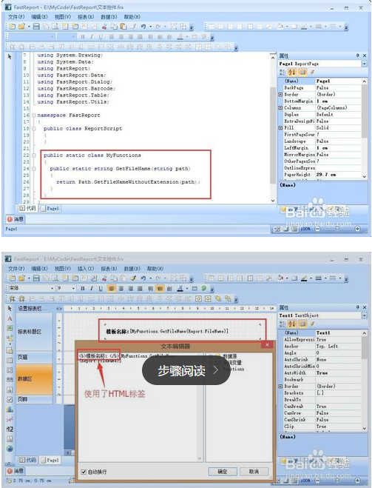Screen dimensions: 372x488
Task: Click Events lightning icon in Page1 properties panel
Action: coord(312,73)
